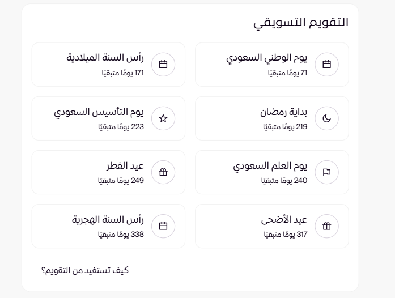Click the gift icon beside عيد الأضحى
This screenshot has height=298, width=395.
326,226
